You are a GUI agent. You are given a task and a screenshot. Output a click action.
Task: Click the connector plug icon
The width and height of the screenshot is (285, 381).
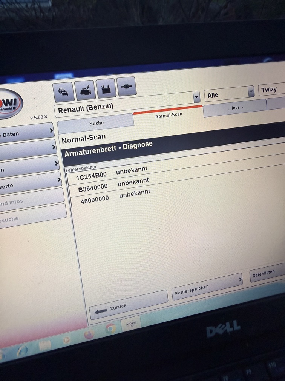coord(126,87)
